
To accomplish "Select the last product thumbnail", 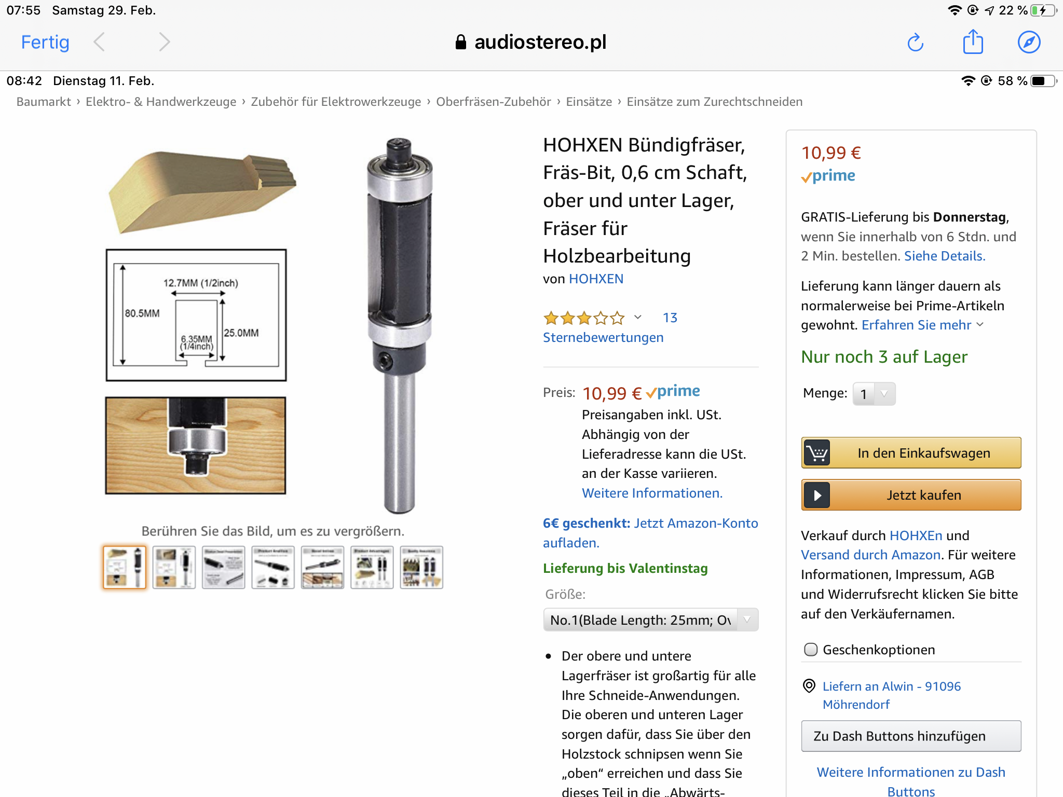I will click(421, 567).
